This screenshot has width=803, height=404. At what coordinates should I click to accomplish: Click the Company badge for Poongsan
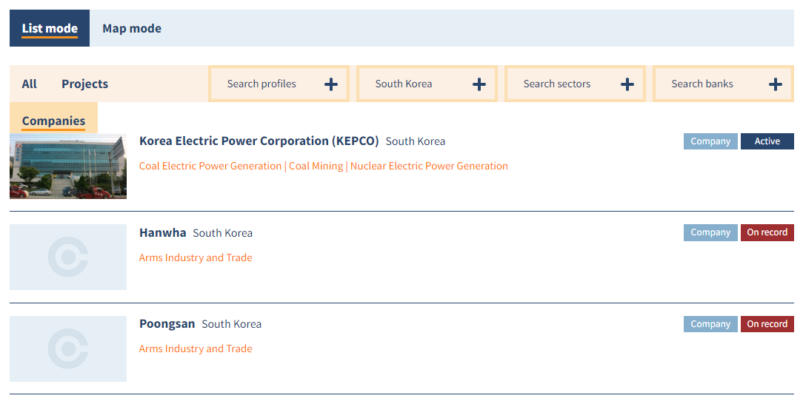tap(710, 323)
